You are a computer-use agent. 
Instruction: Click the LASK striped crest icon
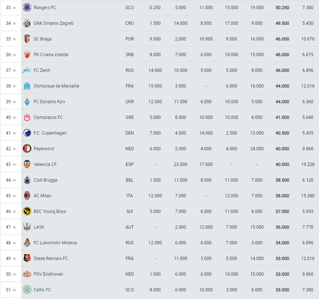[27, 227]
